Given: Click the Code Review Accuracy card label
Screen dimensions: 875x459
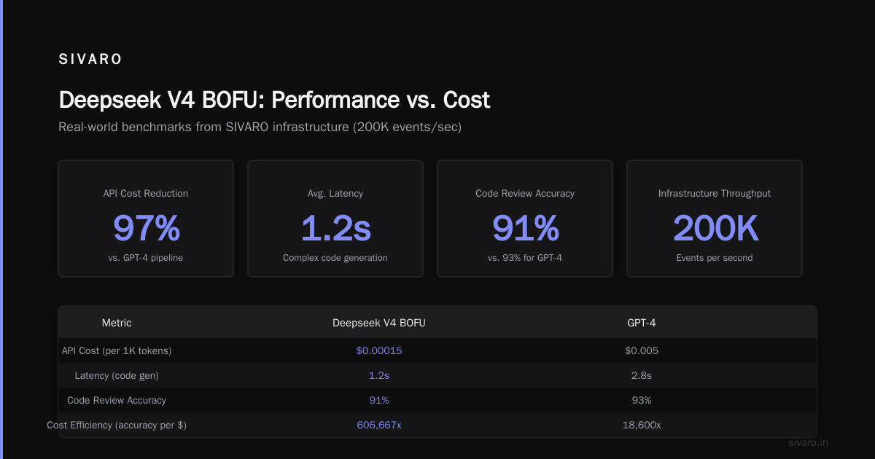Looking at the screenshot, I should [525, 193].
